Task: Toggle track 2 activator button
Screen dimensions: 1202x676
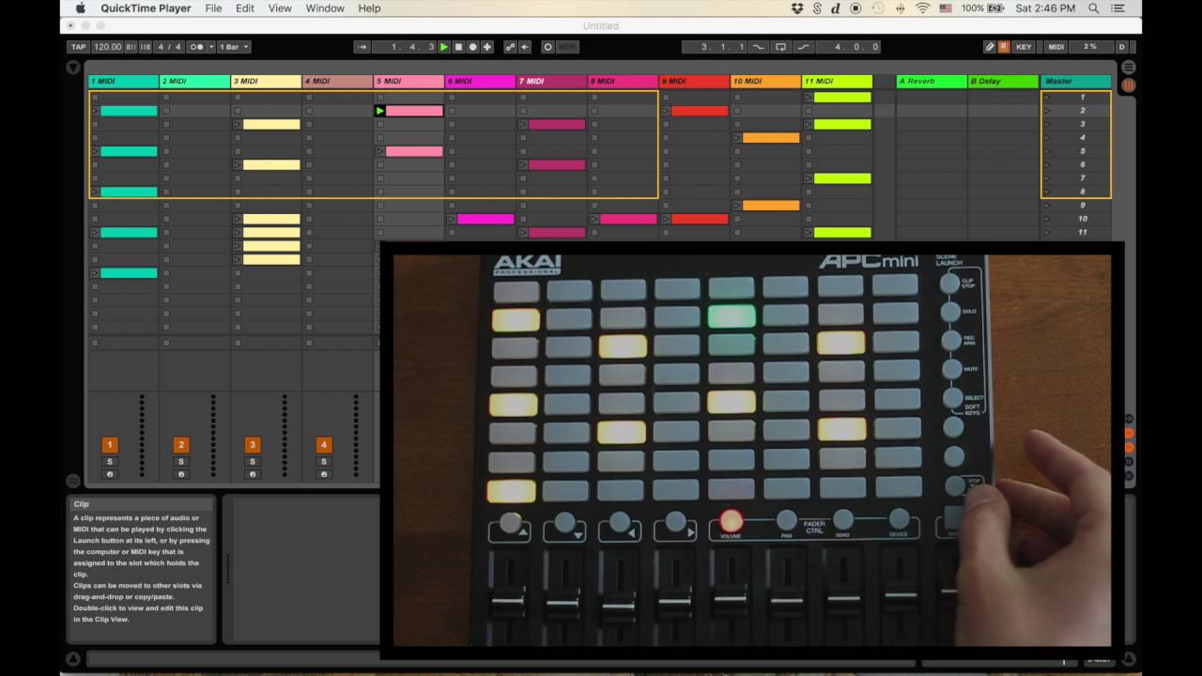Action: (181, 445)
